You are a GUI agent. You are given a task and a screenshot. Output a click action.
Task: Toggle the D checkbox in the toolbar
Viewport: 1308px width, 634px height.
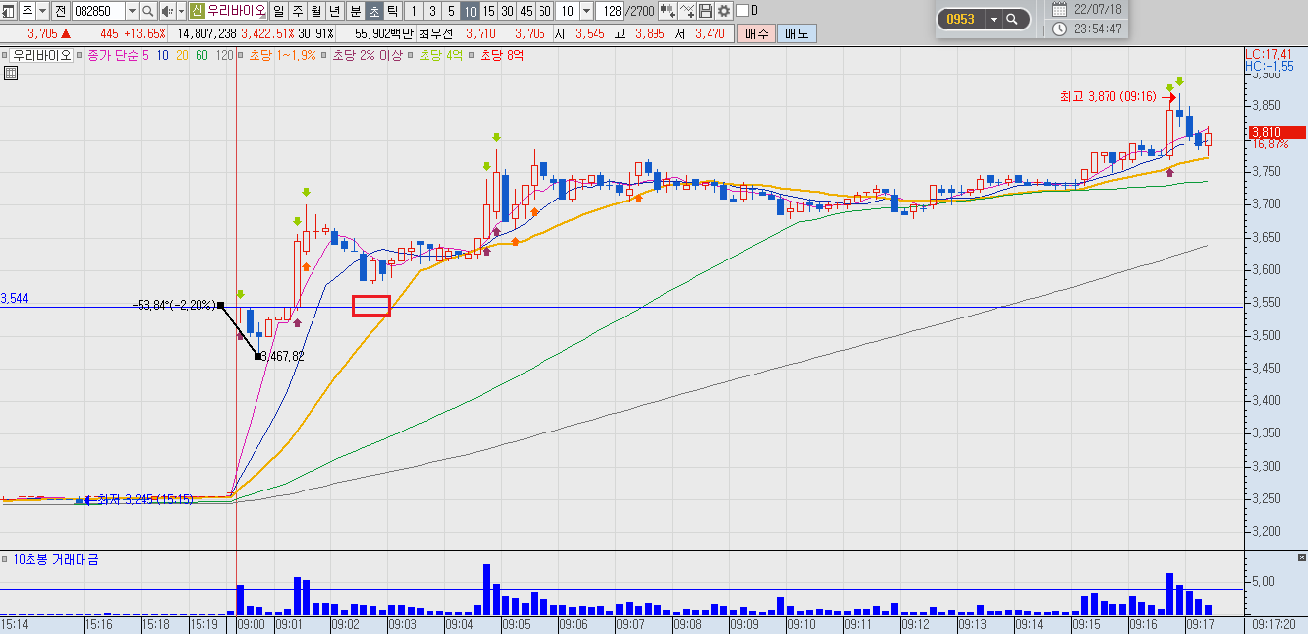pos(741,11)
